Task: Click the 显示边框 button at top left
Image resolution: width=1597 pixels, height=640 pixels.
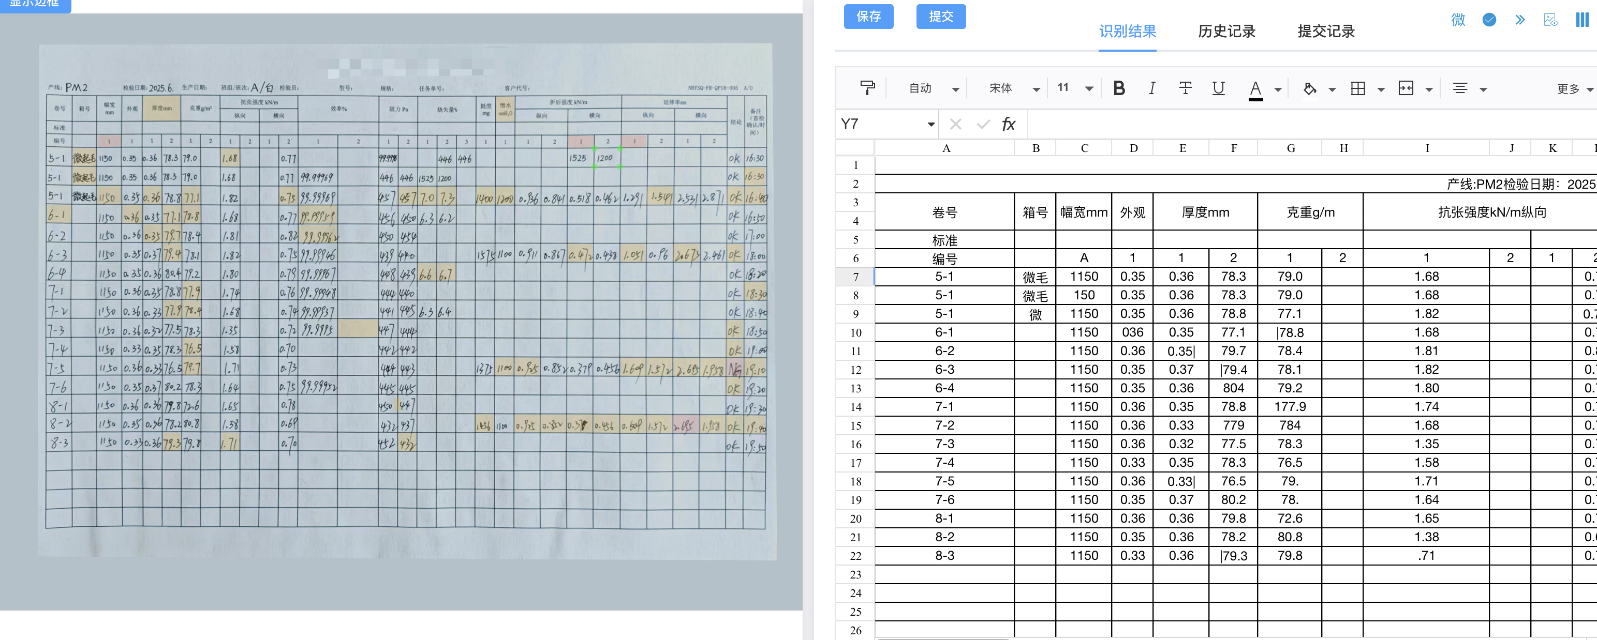Action: click(x=35, y=4)
